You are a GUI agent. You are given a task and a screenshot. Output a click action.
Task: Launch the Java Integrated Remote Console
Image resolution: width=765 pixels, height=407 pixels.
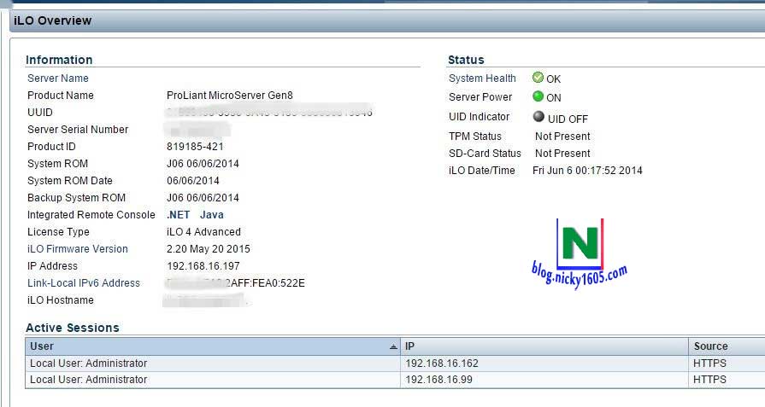[212, 215]
